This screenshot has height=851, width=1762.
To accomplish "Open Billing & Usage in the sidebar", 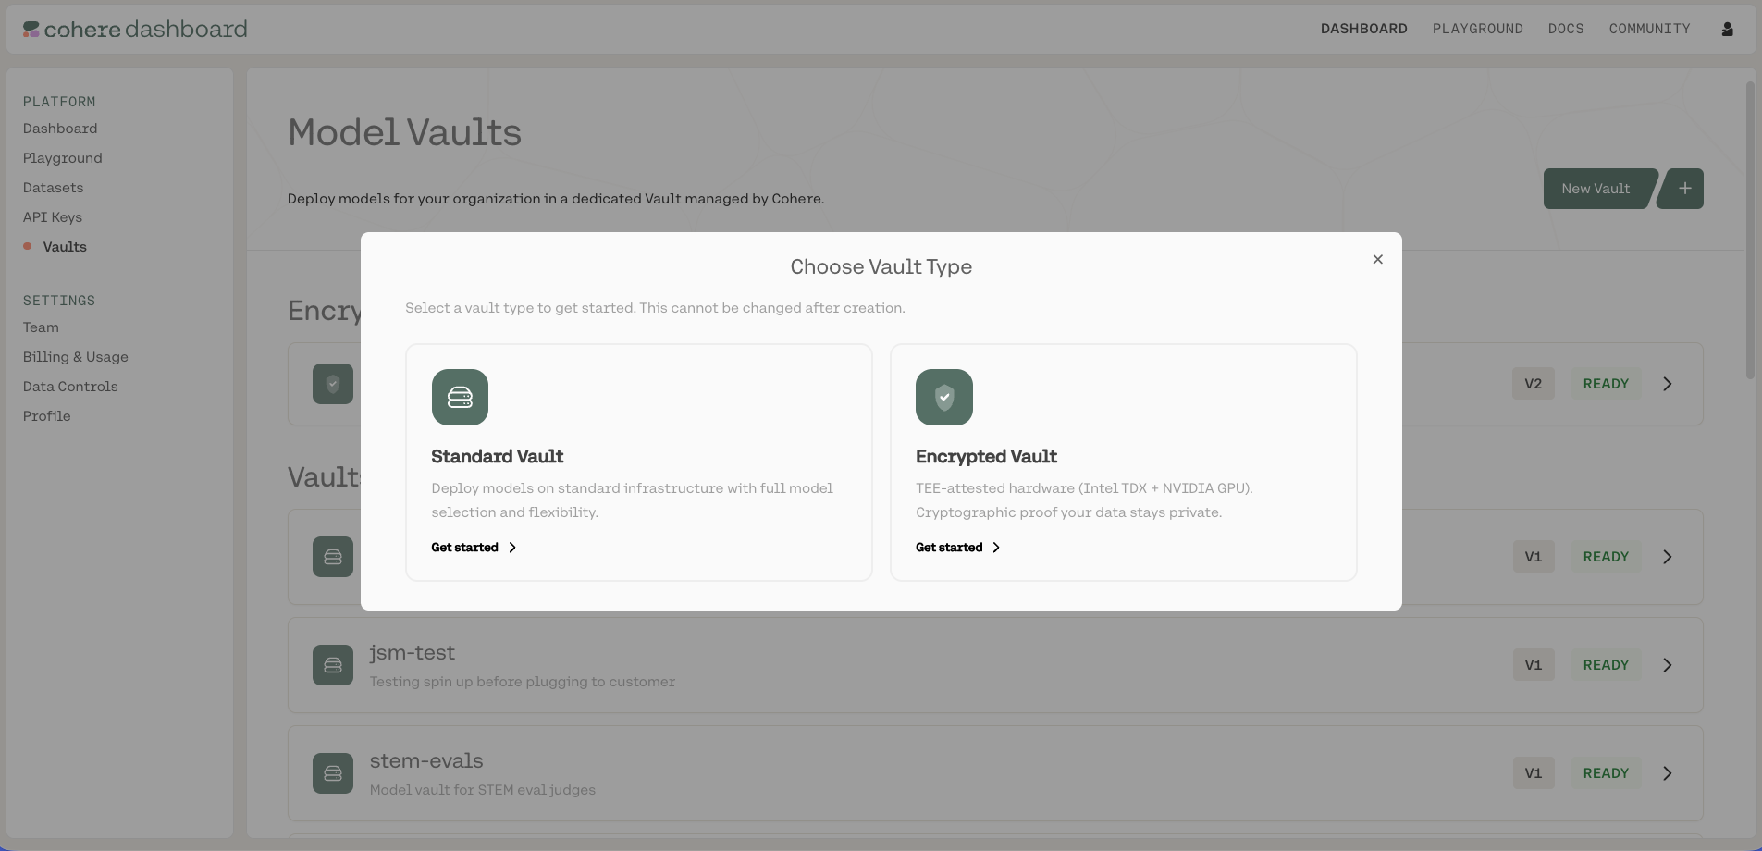I will (x=76, y=357).
